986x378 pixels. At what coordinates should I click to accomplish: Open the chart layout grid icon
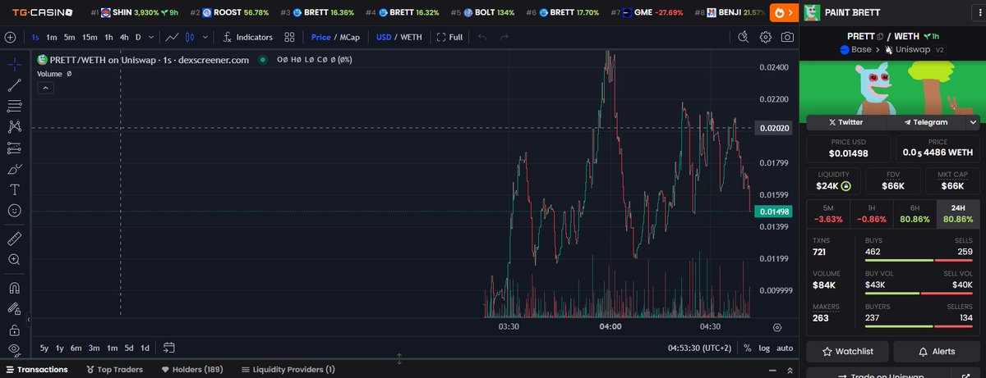coord(289,37)
